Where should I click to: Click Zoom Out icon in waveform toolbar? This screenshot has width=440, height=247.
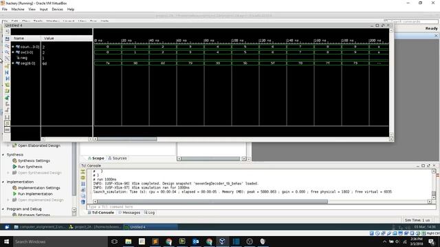(x=7, y=52)
